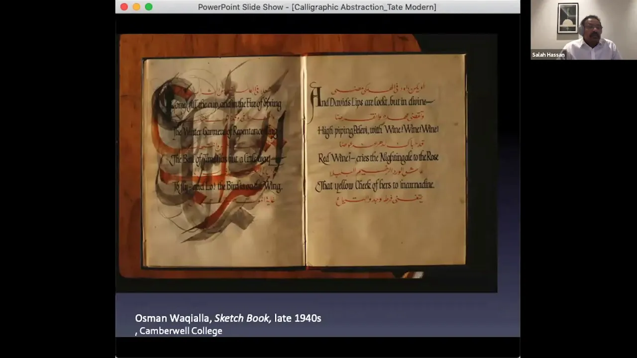The height and width of the screenshot is (358, 637).
Task: Click the sketch book photo on the slide
Action: tap(306, 163)
